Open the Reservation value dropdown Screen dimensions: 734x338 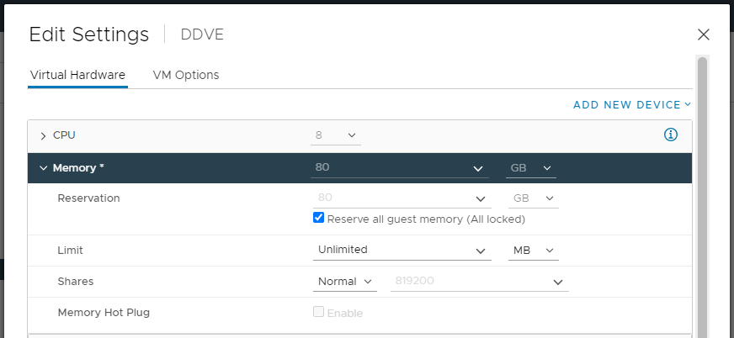[481, 198]
